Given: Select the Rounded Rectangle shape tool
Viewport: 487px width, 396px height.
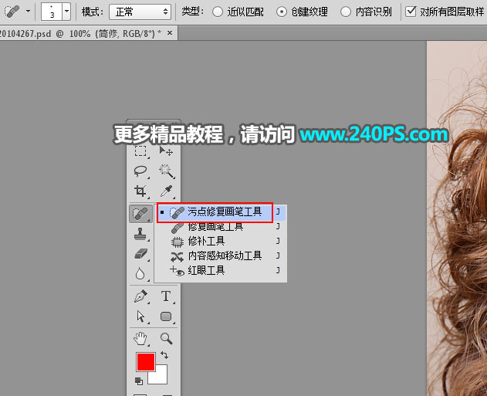Looking at the screenshot, I should point(166,316).
